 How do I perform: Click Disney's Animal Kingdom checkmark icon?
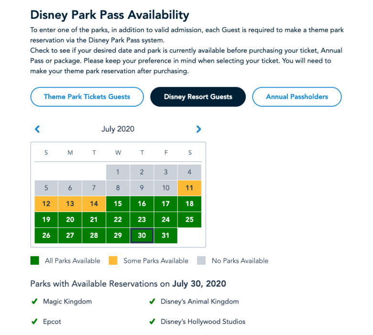[152, 301]
